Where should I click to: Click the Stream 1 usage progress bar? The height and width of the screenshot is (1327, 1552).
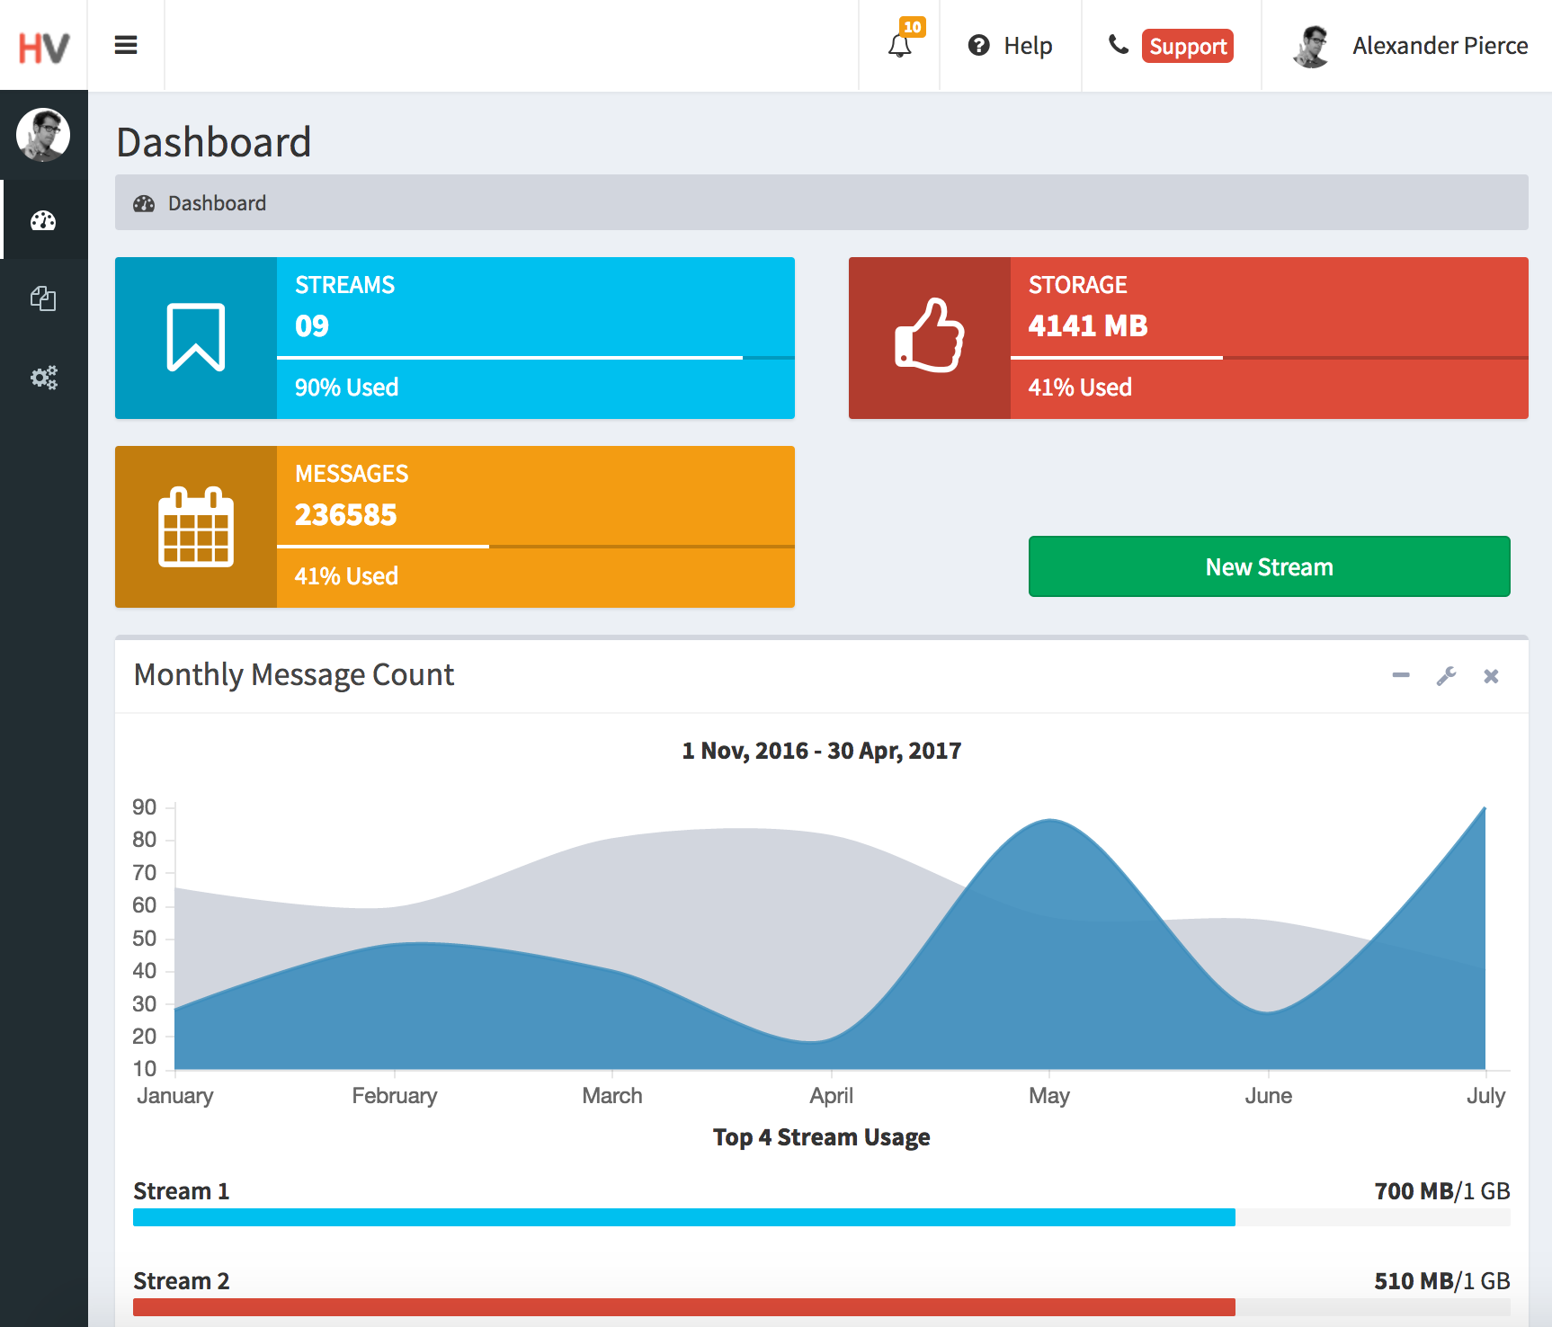pos(683,1217)
